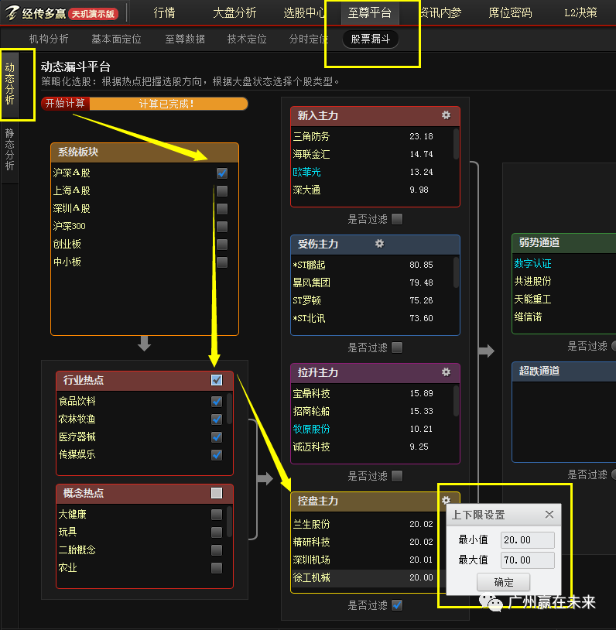
Task: Click the 经传多赢 logo icon
Action: pyautogui.click(x=12, y=13)
